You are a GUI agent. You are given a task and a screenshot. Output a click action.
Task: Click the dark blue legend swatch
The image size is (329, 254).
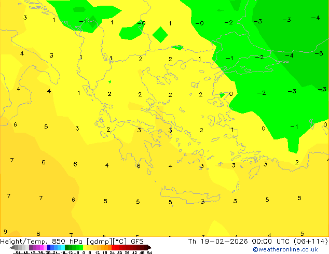[49, 247]
